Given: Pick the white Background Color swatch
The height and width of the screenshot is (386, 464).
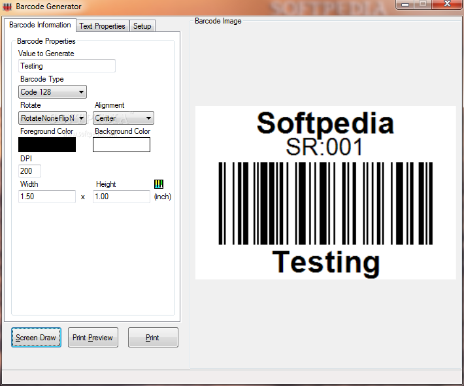Looking at the screenshot, I should tap(122, 144).
